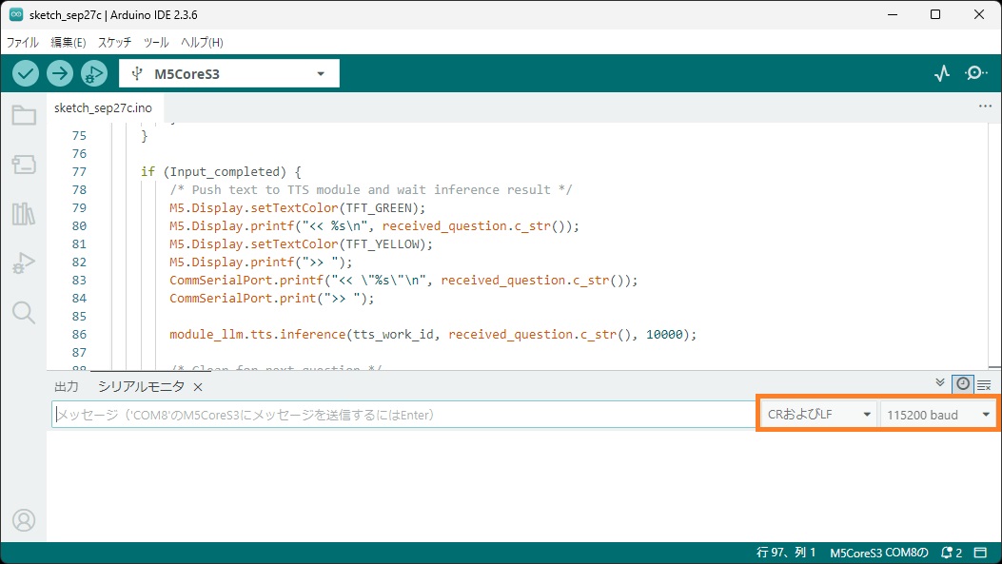Toggle timestamp display clock icon
This screenshot has width=1002, height=564.
pyautogui.click(x=963, y=383)
